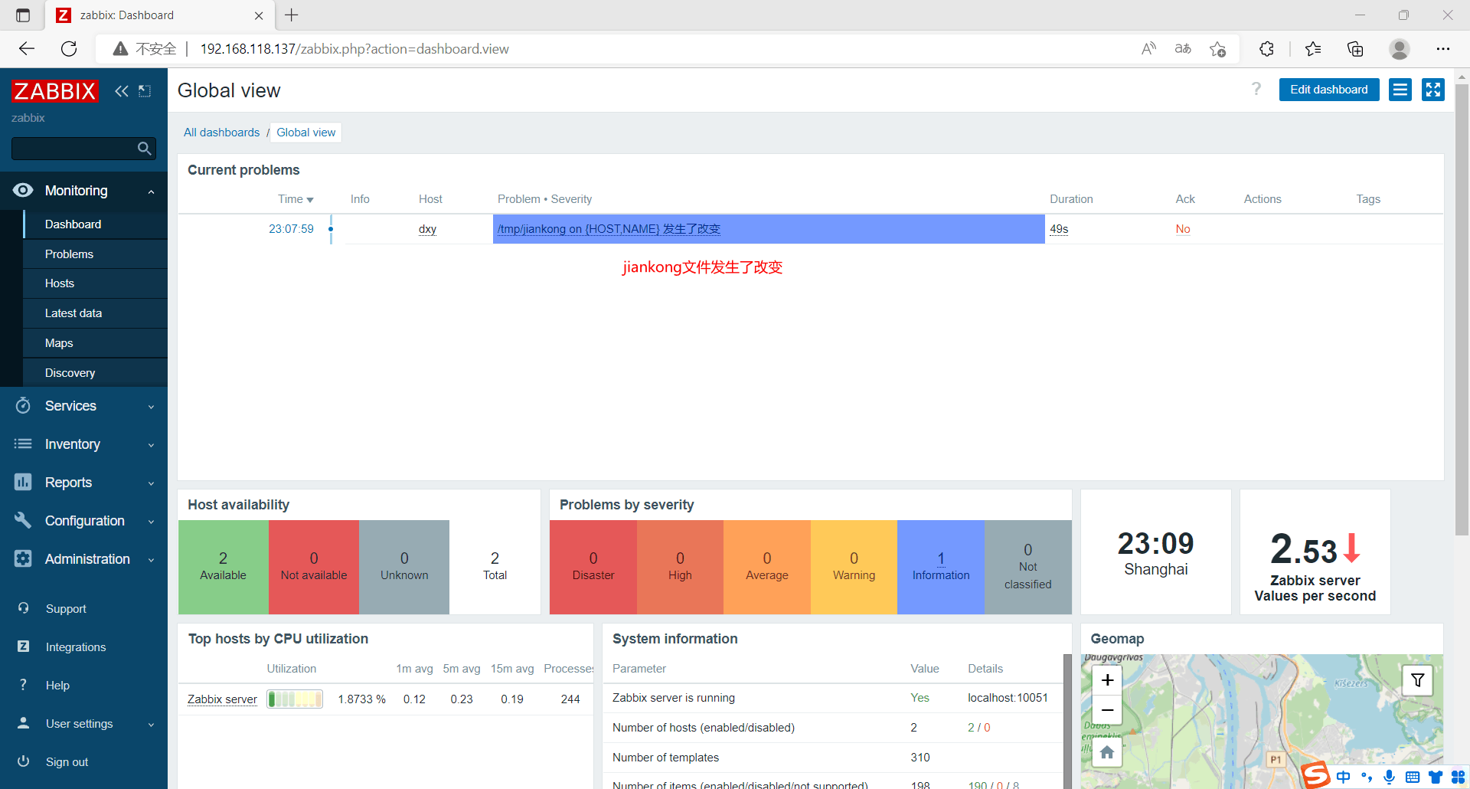Click the not secure warning icon

[120, 49]
